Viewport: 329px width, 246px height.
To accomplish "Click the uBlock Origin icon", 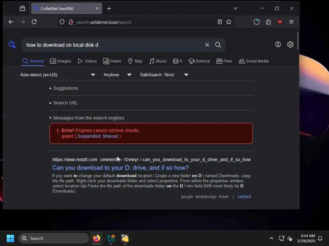I will coord(280,22).
